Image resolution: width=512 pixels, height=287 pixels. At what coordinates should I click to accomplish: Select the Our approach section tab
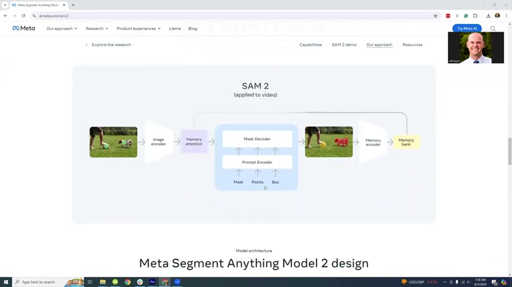379,45
